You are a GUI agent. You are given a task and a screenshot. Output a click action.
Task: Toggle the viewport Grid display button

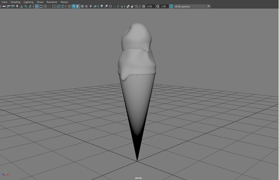(x=37, y=6)
